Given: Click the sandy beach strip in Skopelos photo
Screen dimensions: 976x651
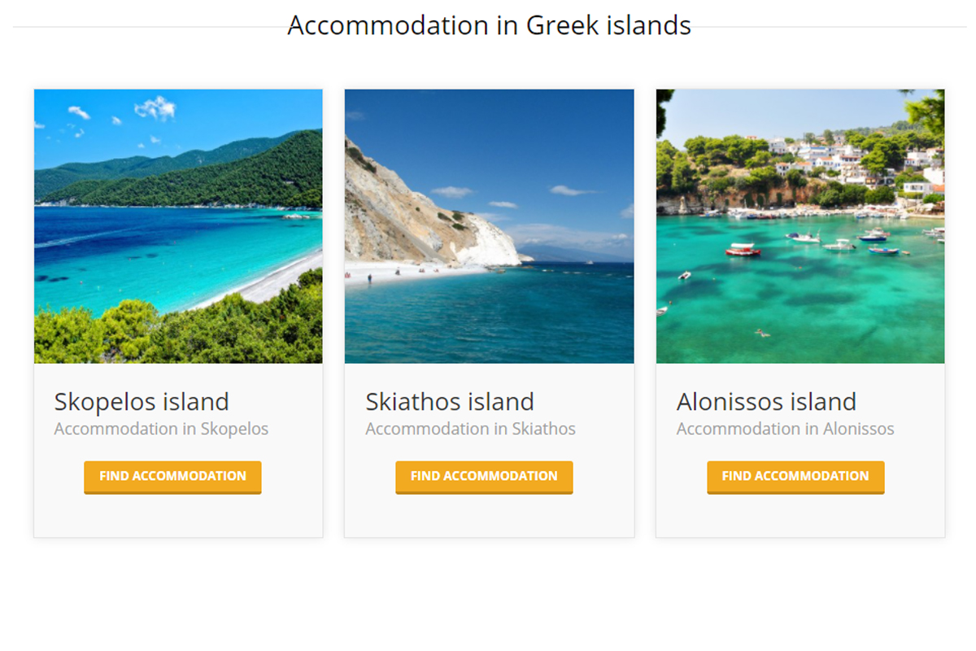Looking at the screenshot, I should [268, 282].
